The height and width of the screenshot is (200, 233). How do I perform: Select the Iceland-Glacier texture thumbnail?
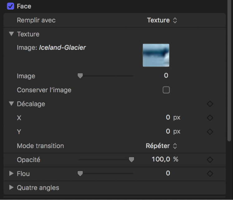156,55
